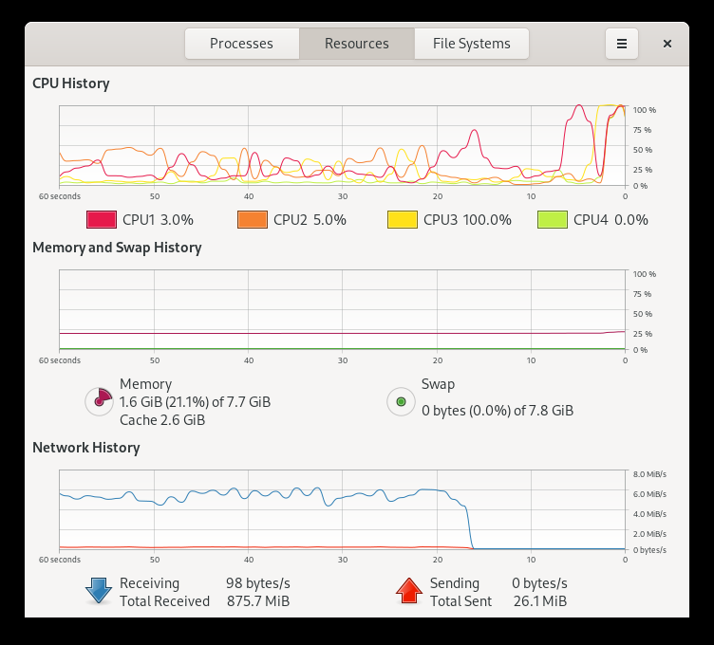The height and width of the screenshot is (645, 714).
Task: Close the System Monitor window
Action: tap(667, 44)
